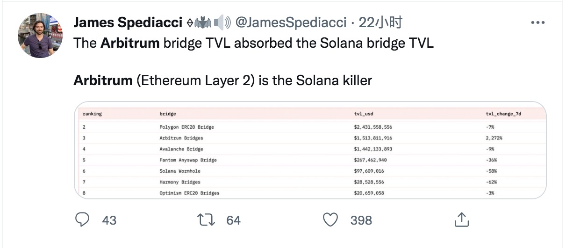The width and height of the screenshot is (573, 248).
Task: Click the tvl_usd column header
Action: [364, 114]
